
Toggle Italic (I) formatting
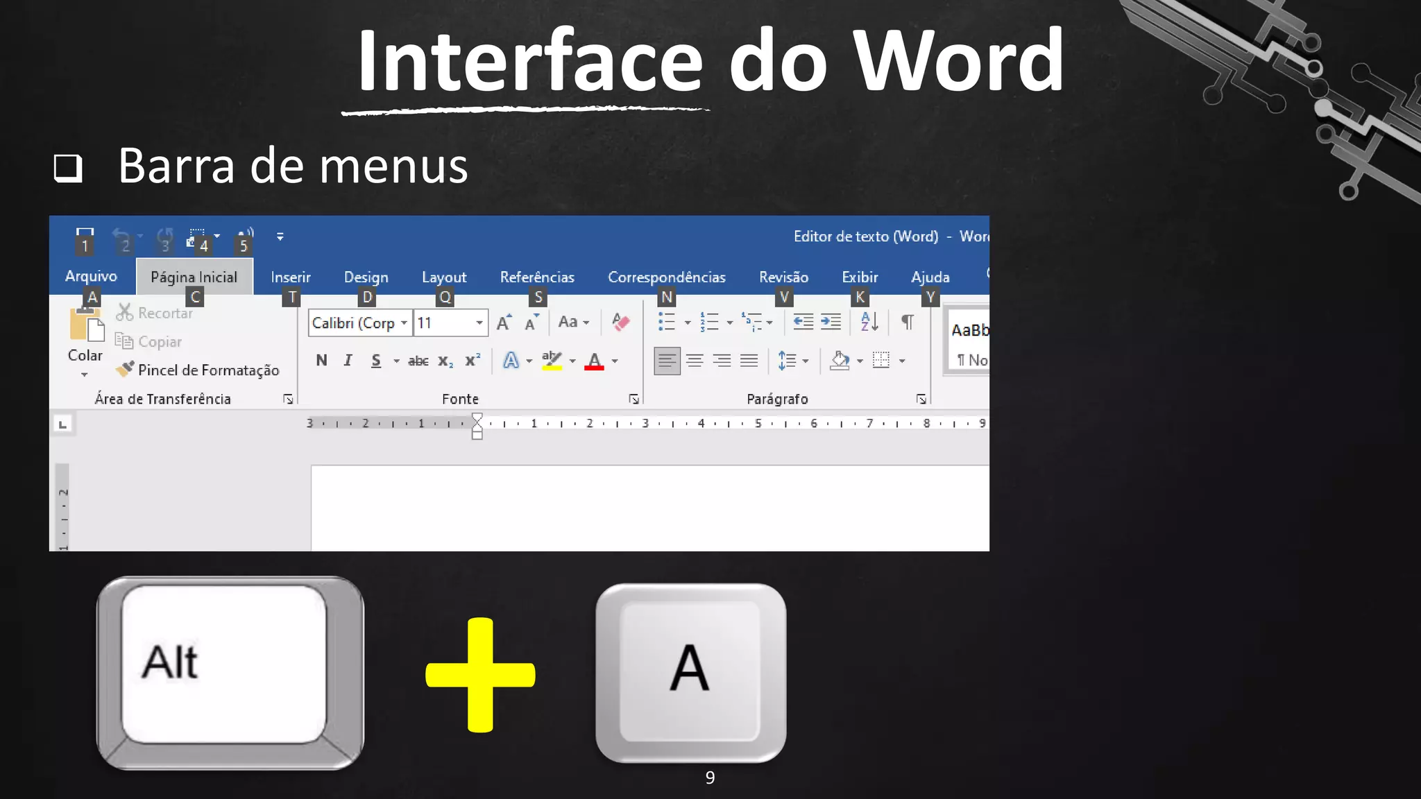[348, 360]
